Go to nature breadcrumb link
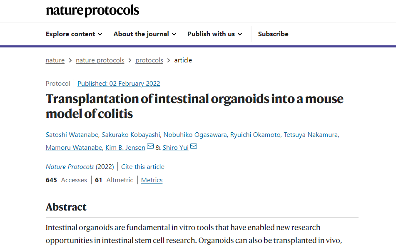 tap(55, 60)
